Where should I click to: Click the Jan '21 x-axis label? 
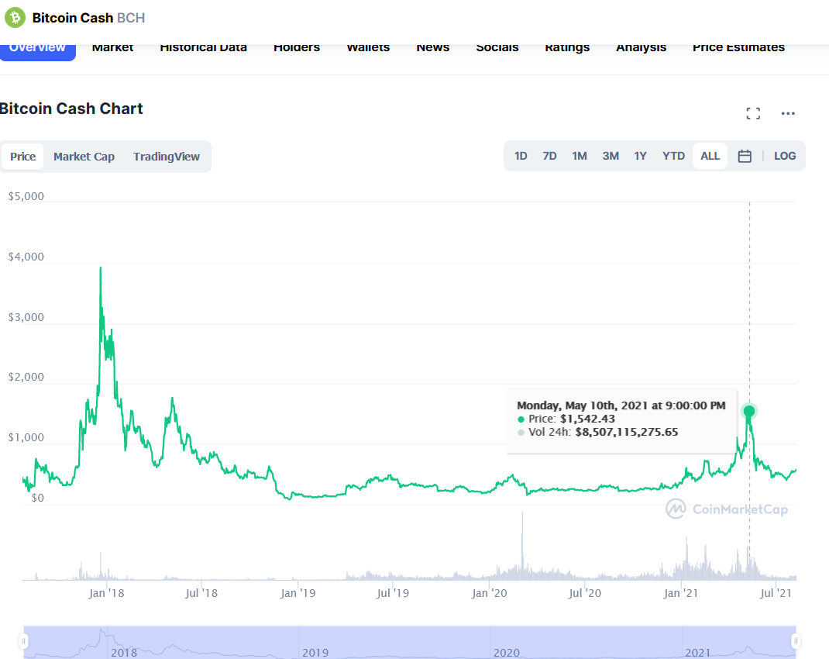681,593
